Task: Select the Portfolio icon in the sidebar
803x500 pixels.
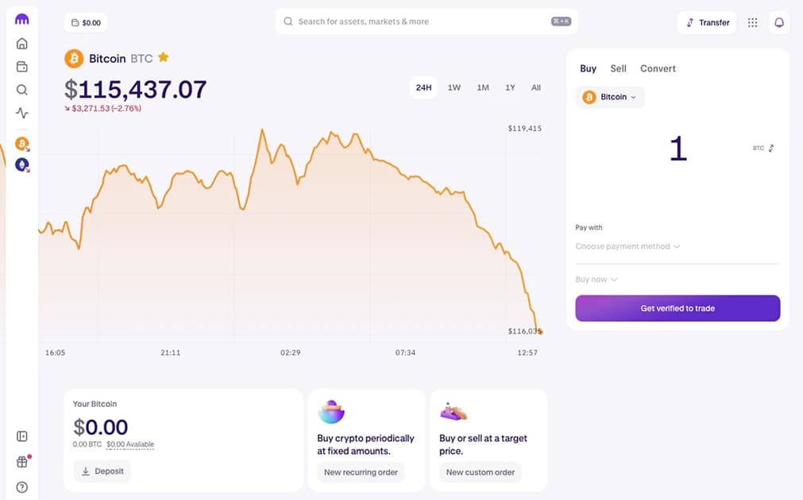Action: coord(21,66)
